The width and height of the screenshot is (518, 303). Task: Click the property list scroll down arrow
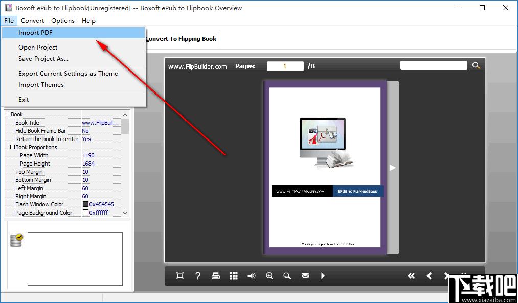point(125,213)
